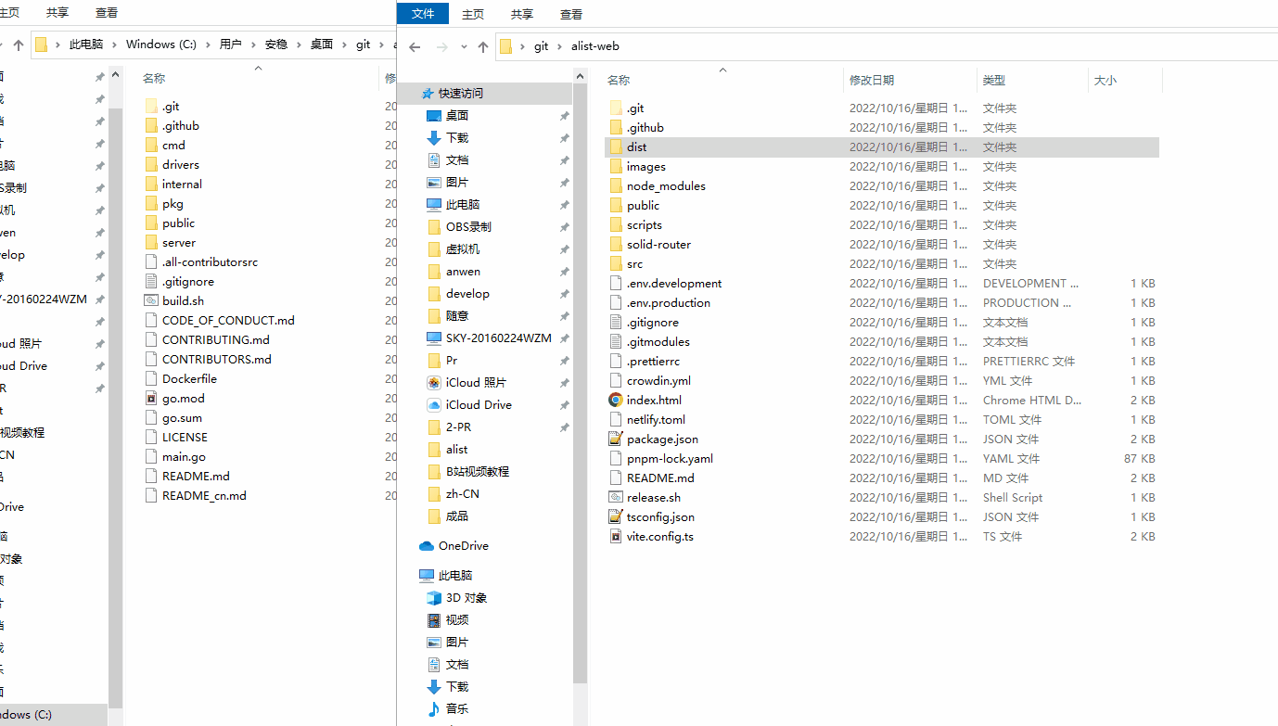Click the up-directory arrow in right window
The image size is (1278, 726).
(x=482, y=47)
